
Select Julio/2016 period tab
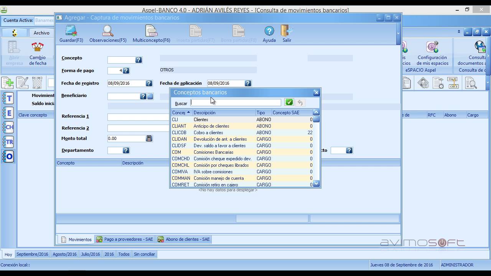[91, 254]
